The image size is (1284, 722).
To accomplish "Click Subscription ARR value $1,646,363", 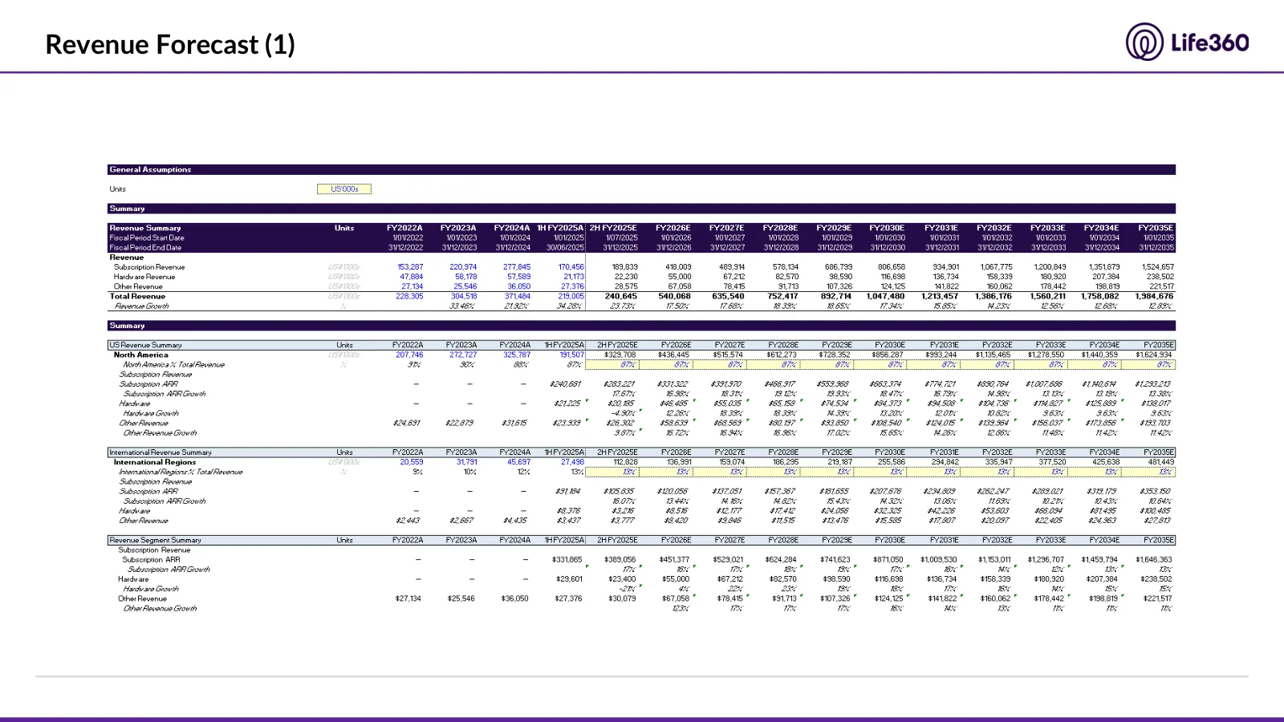I will click(1154, 560).
